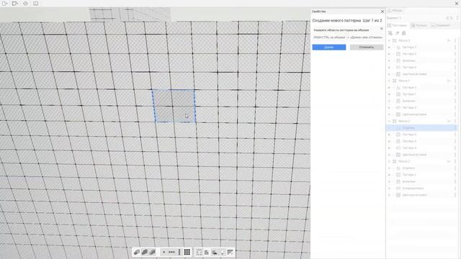This screenshot has width=461, height=259.
Task: Open the rightmost tab in objects panel
Action: (x=441, y=26)
